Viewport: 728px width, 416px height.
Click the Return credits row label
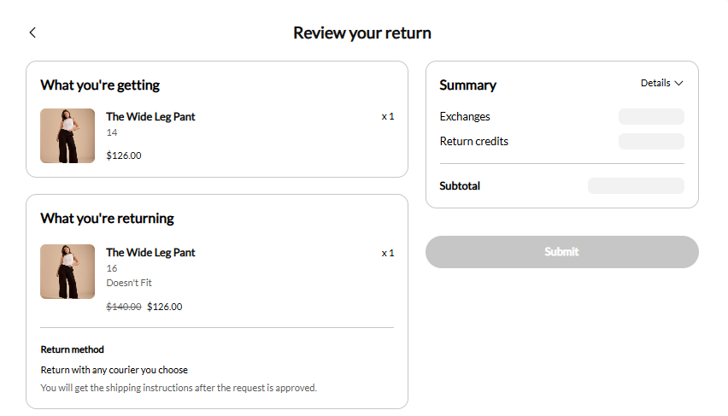474,141
